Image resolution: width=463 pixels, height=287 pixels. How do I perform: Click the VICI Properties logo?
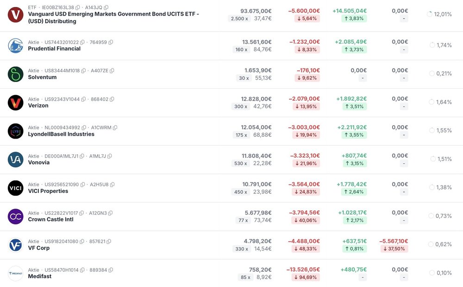15,188
